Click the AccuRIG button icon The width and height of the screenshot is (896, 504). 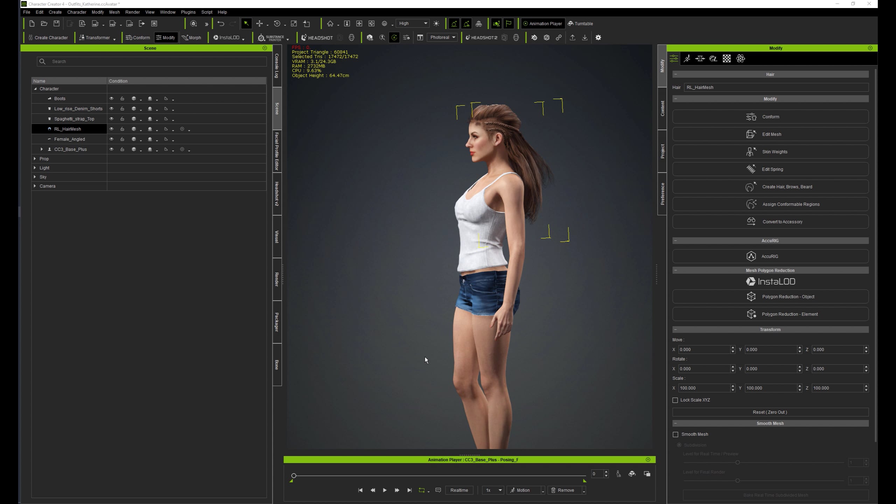coord(751,256)
